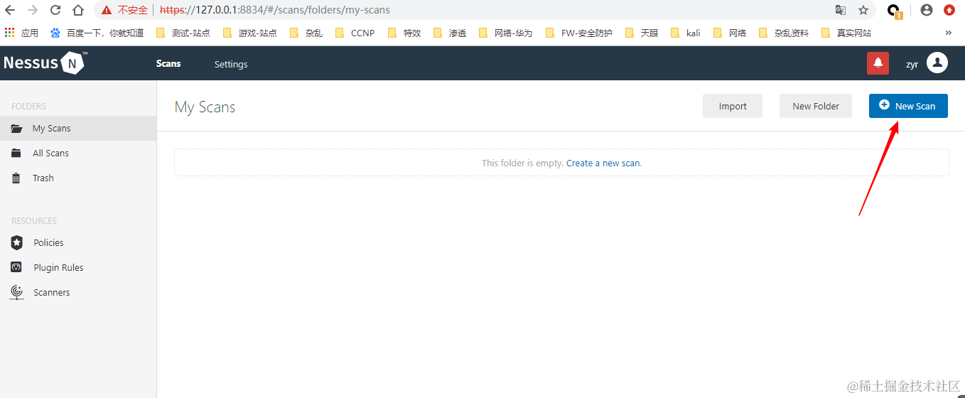This screenshot has width=965, height=398.
Task: Click the Import button
Action: 733,106
